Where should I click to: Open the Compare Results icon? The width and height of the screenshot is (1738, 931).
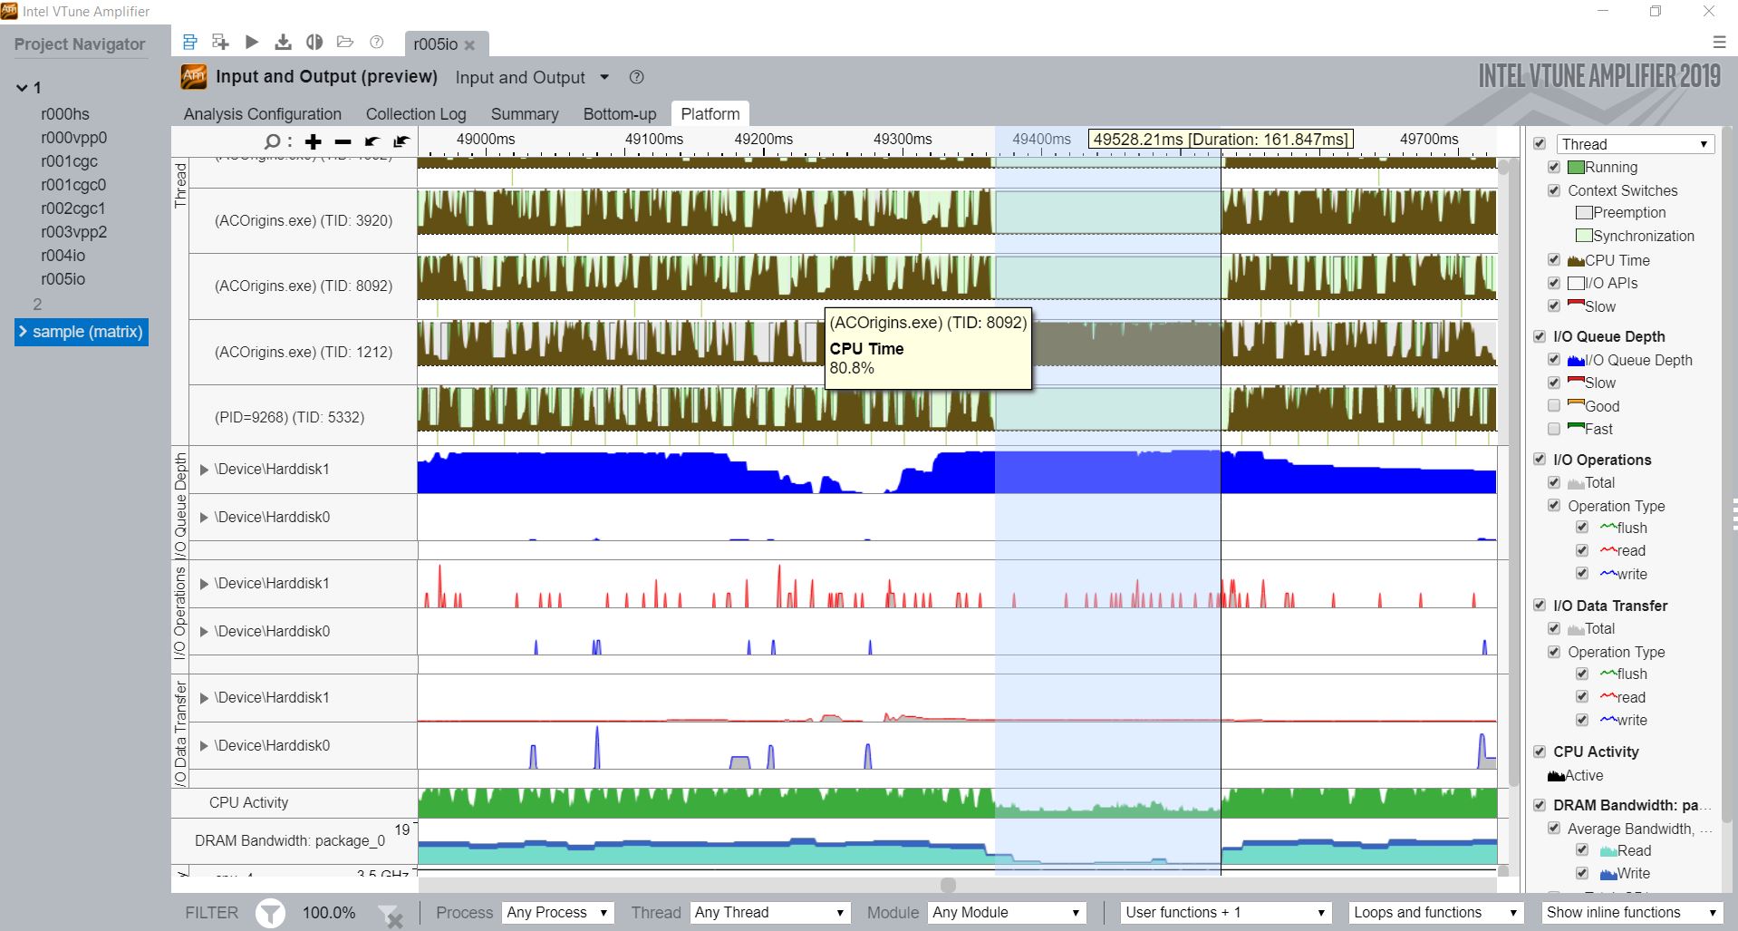tap(314, 42)
